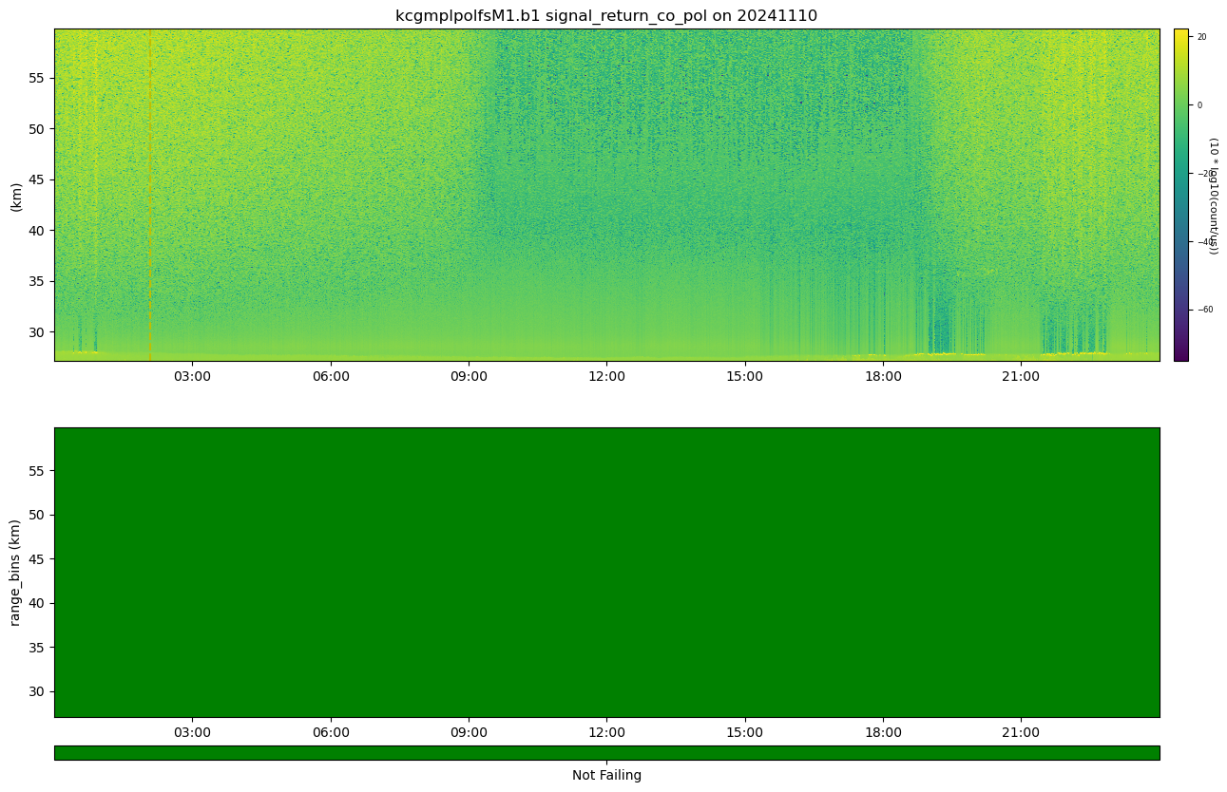
Task: Click the 03:00 time tick under the bottom plot
Action: (x=193, y=732)
